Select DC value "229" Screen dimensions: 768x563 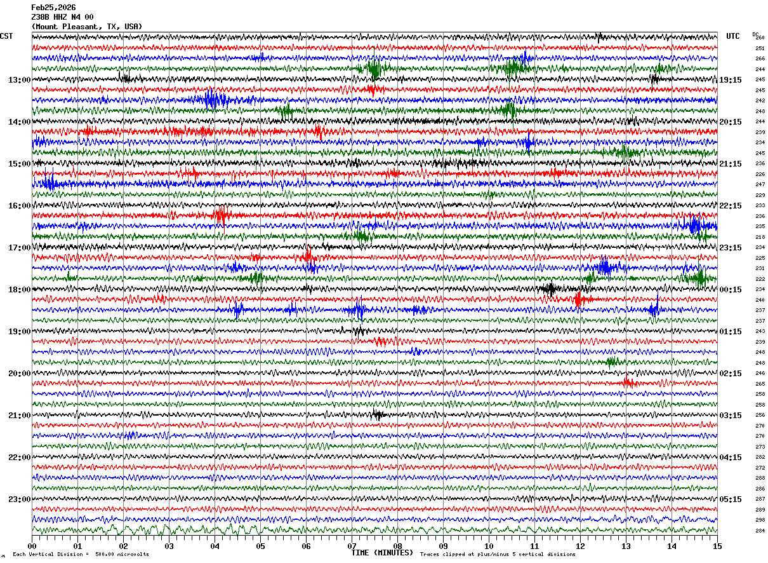760,195
